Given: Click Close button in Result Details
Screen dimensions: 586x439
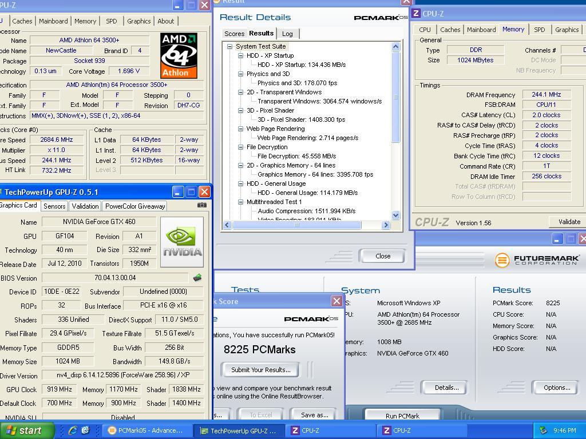Looking at the screenshot, I should click(x=382, y=256).
